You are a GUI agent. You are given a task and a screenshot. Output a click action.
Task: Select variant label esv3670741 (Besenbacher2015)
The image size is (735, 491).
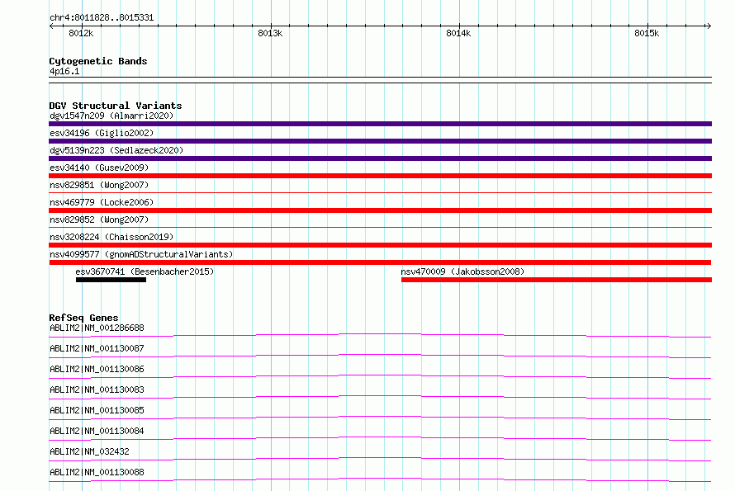point(145,271)
